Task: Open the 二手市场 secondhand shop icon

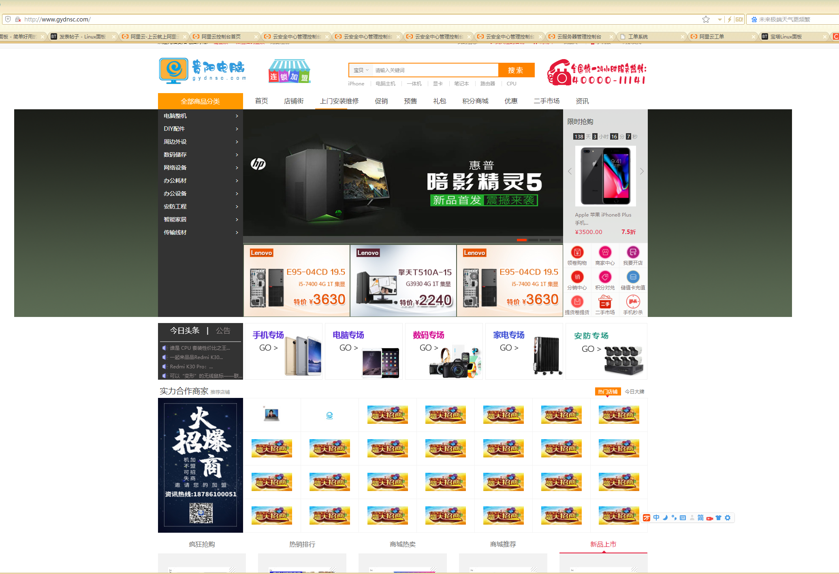Action: coord(605,302)
